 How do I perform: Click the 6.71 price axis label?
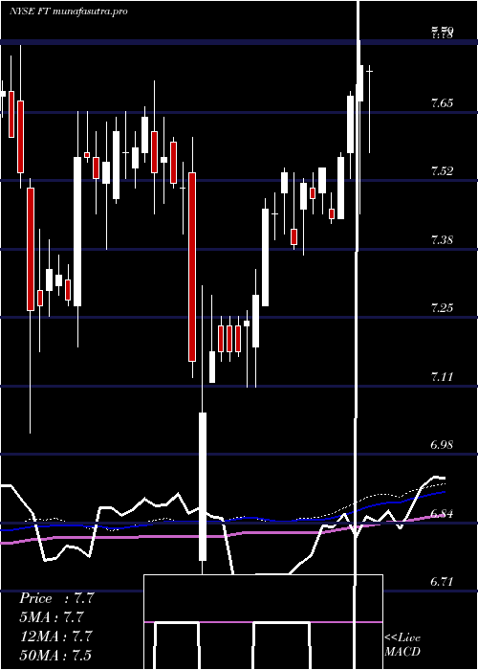(442, 582)
